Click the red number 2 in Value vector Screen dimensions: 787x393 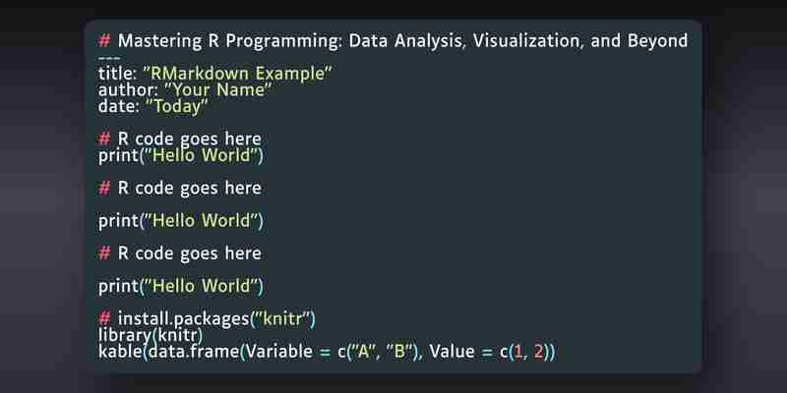pos(538,352)
